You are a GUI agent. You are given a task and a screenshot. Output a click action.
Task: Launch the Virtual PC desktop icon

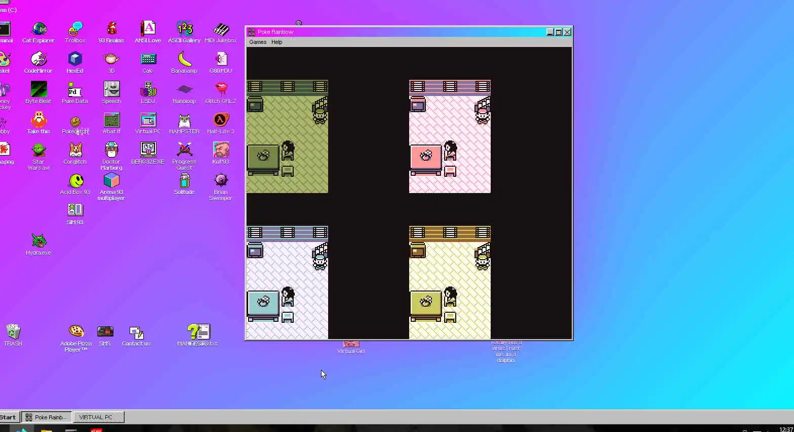pos(148,123)
